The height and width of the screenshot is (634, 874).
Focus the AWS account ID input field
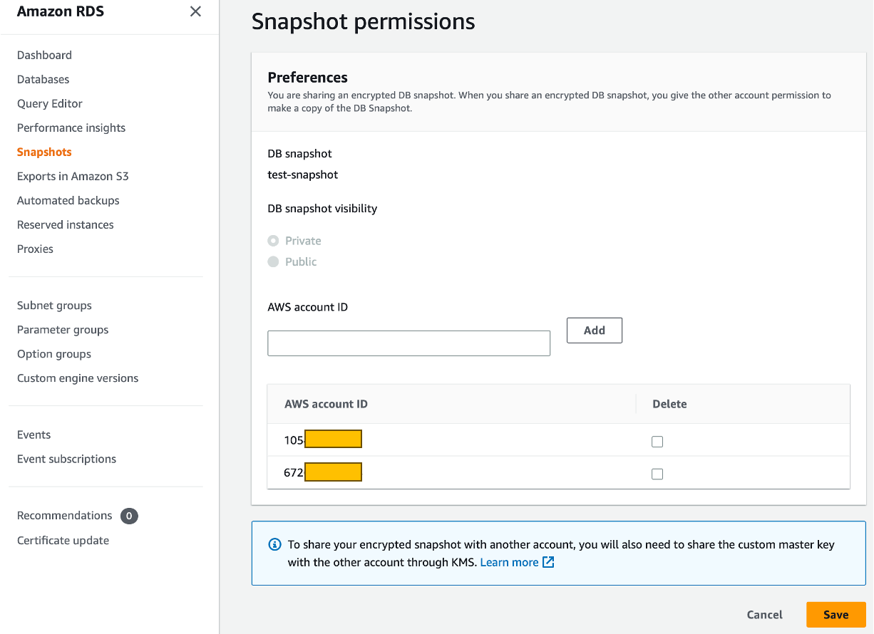408,343
